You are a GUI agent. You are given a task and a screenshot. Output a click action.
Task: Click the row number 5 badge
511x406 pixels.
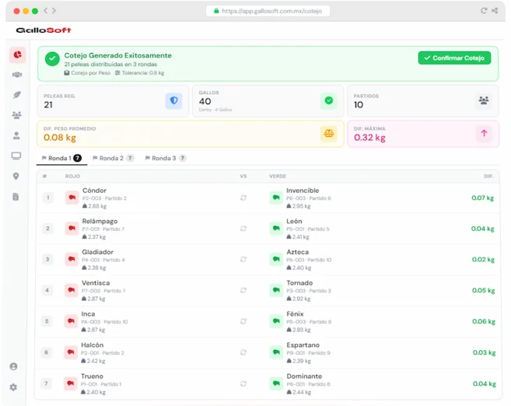47,321
